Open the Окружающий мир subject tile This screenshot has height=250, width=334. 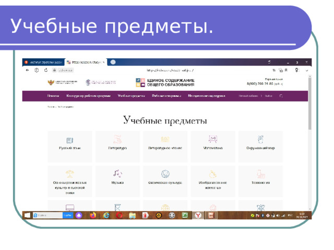260,147
